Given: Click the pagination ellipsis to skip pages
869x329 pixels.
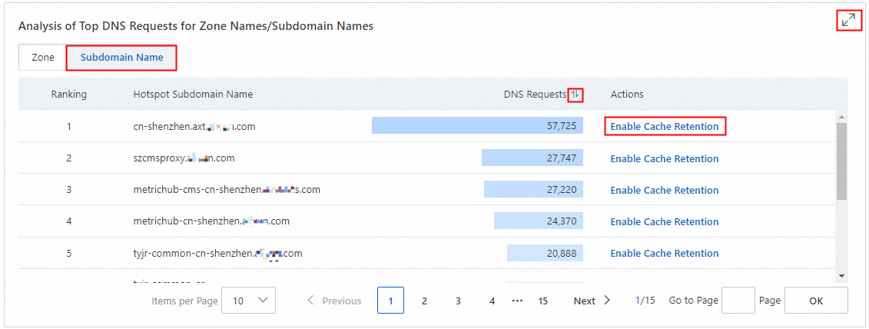Looking at the screenshot, I should tap(518, 301).
